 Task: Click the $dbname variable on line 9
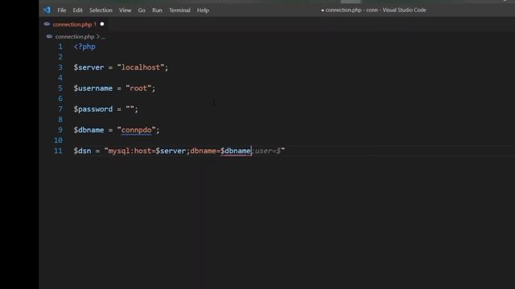[89, 130]
